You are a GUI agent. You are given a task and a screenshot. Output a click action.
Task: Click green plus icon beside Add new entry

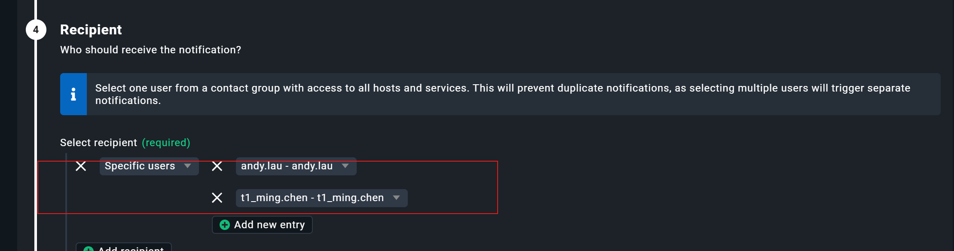coord(225,225)
